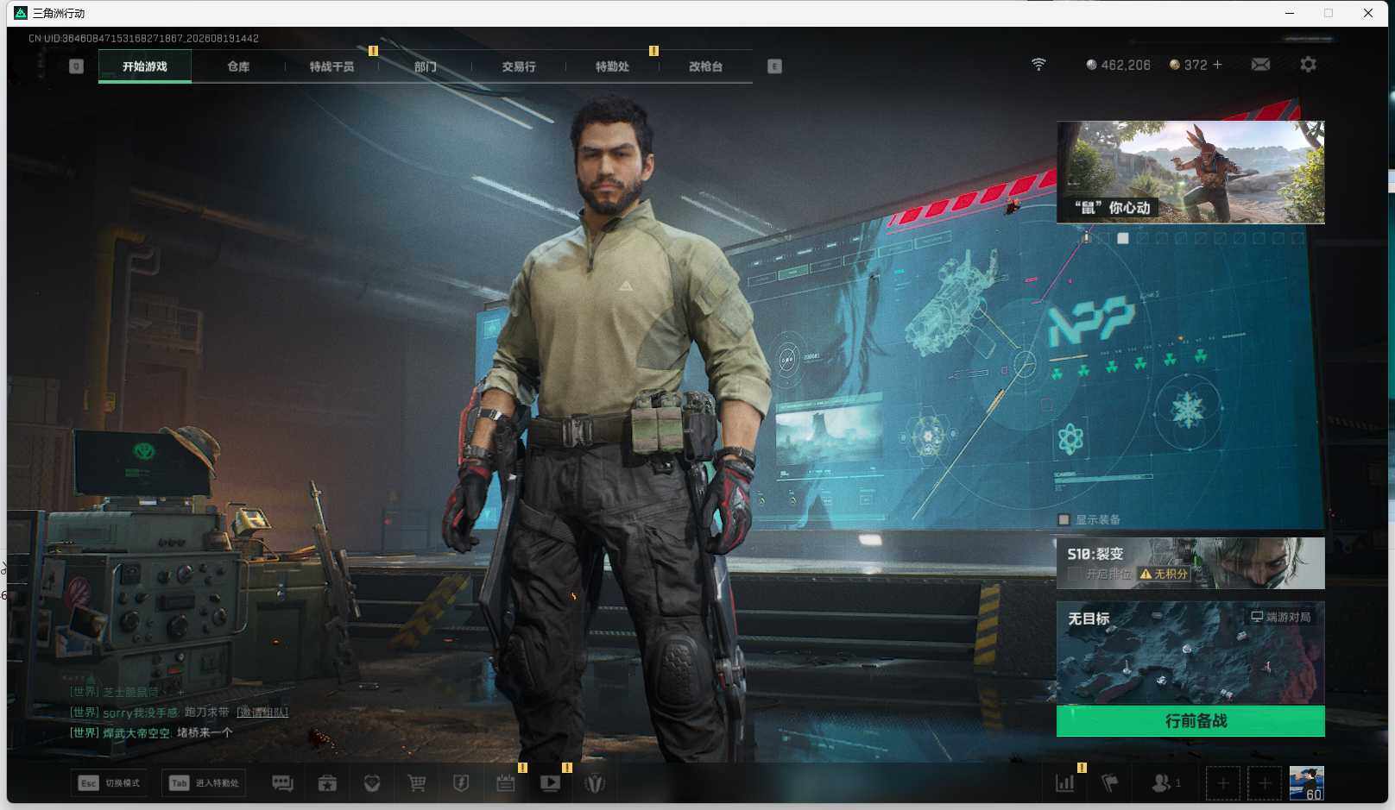Click the green 行前备战 button

(1190, 721)
